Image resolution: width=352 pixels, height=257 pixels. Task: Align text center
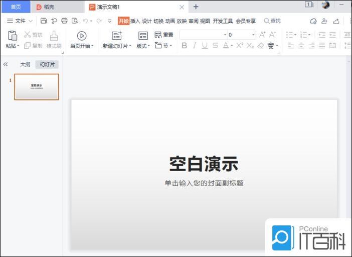pyautogui.click(x=301, y=46)
